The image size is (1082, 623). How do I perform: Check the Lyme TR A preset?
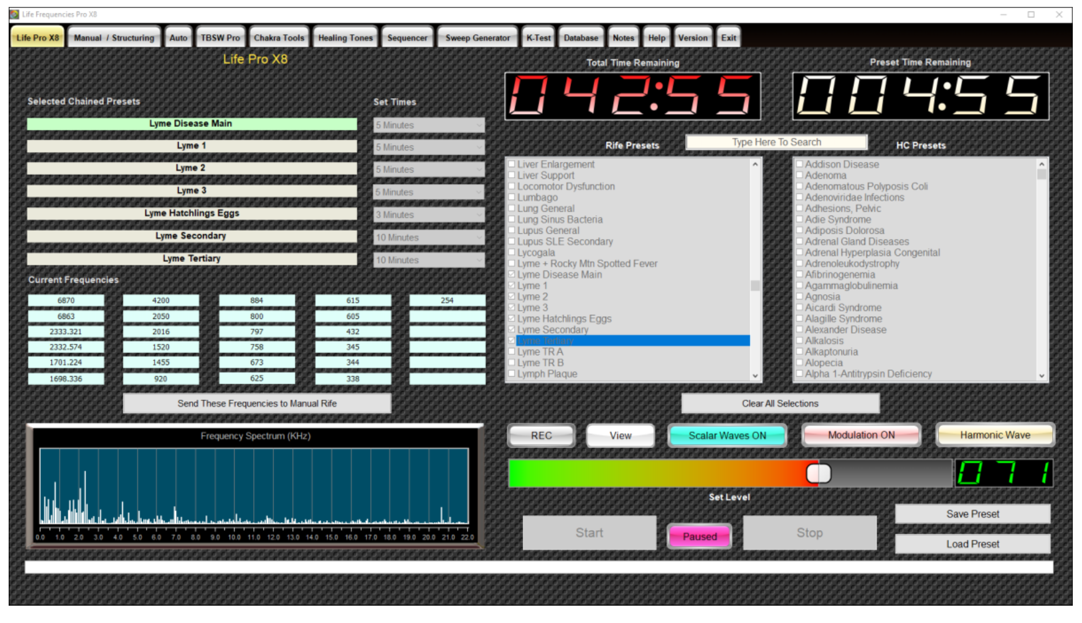[512, 351]
